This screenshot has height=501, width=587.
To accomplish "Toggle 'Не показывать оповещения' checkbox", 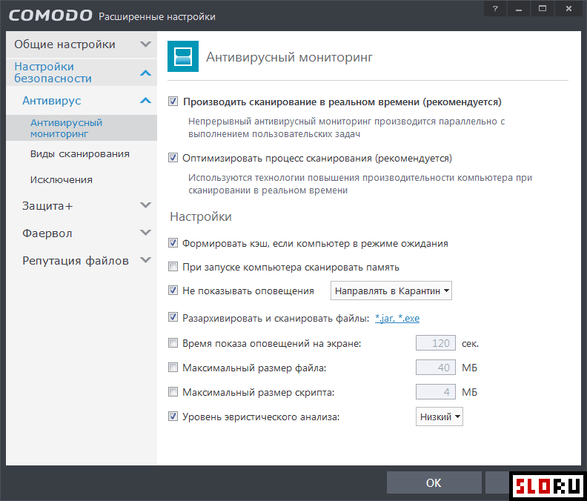I will point(173,291).
